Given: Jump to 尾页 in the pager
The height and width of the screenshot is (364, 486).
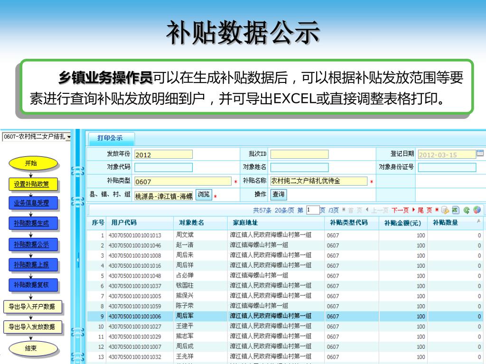Looking at the screenshot, I should tap(425, 210).
